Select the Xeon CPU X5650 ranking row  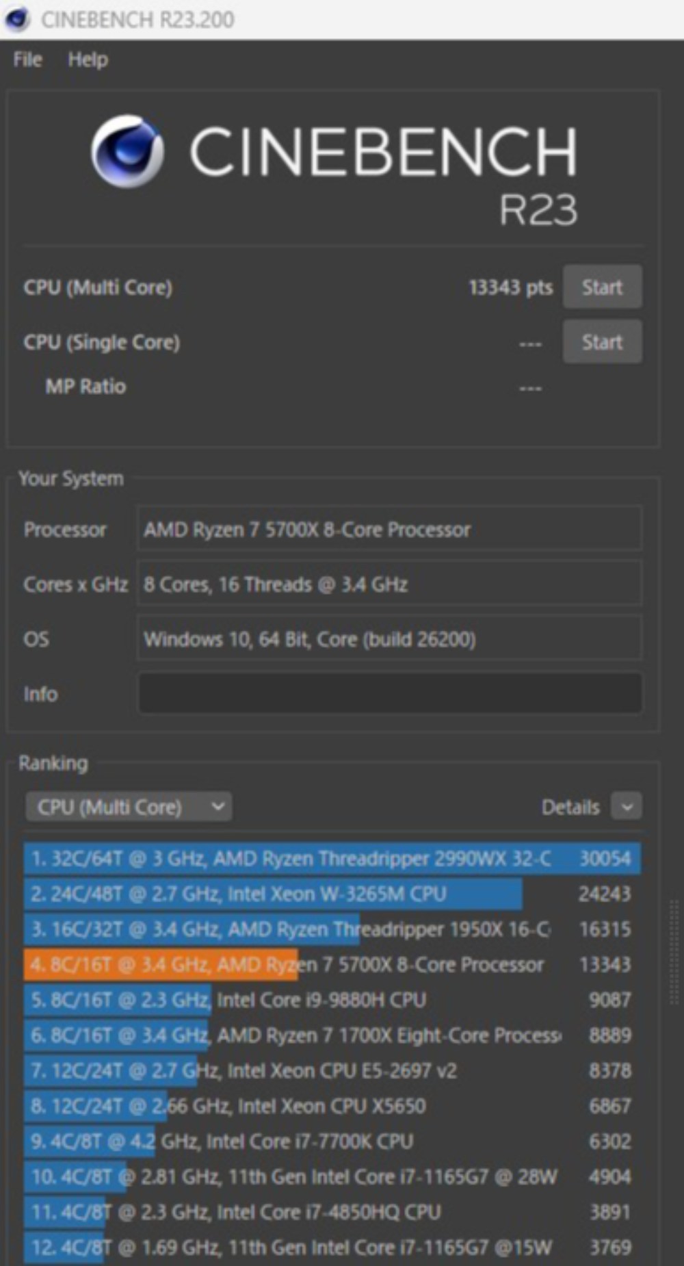point(332,1106)
